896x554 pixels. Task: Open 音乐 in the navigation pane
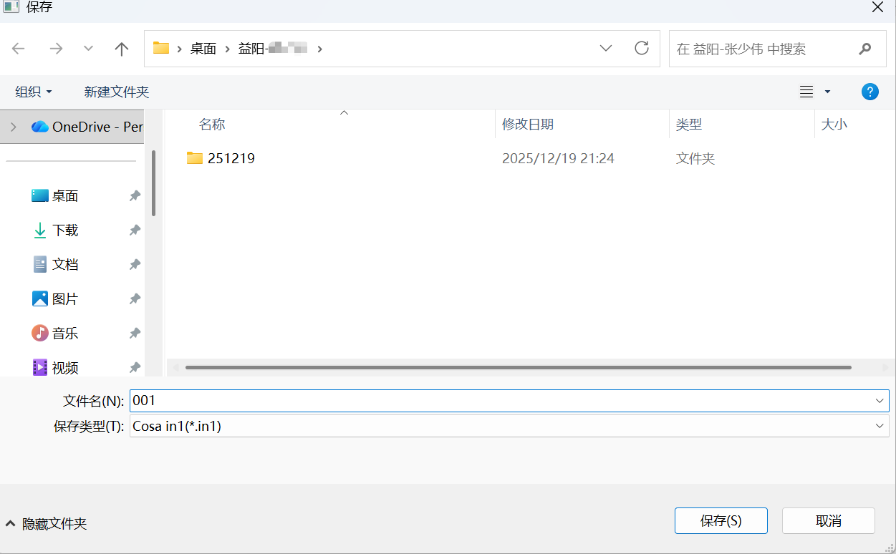coord(65,334)
